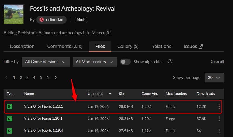Viewport: 233px width, 137px height.
Task: Enable the Show alpha files toggle
Action: (125, 62)
